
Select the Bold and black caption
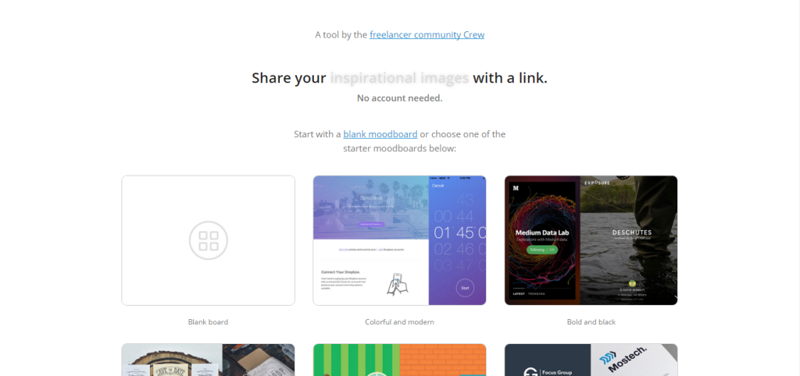591,322
